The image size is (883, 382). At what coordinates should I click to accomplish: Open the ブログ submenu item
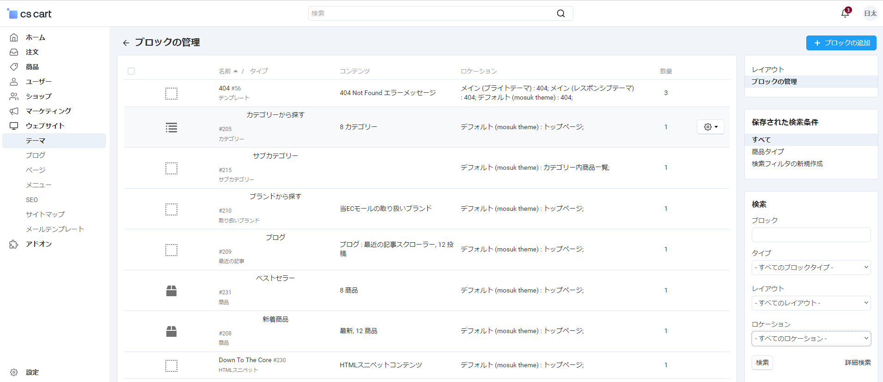36,155
